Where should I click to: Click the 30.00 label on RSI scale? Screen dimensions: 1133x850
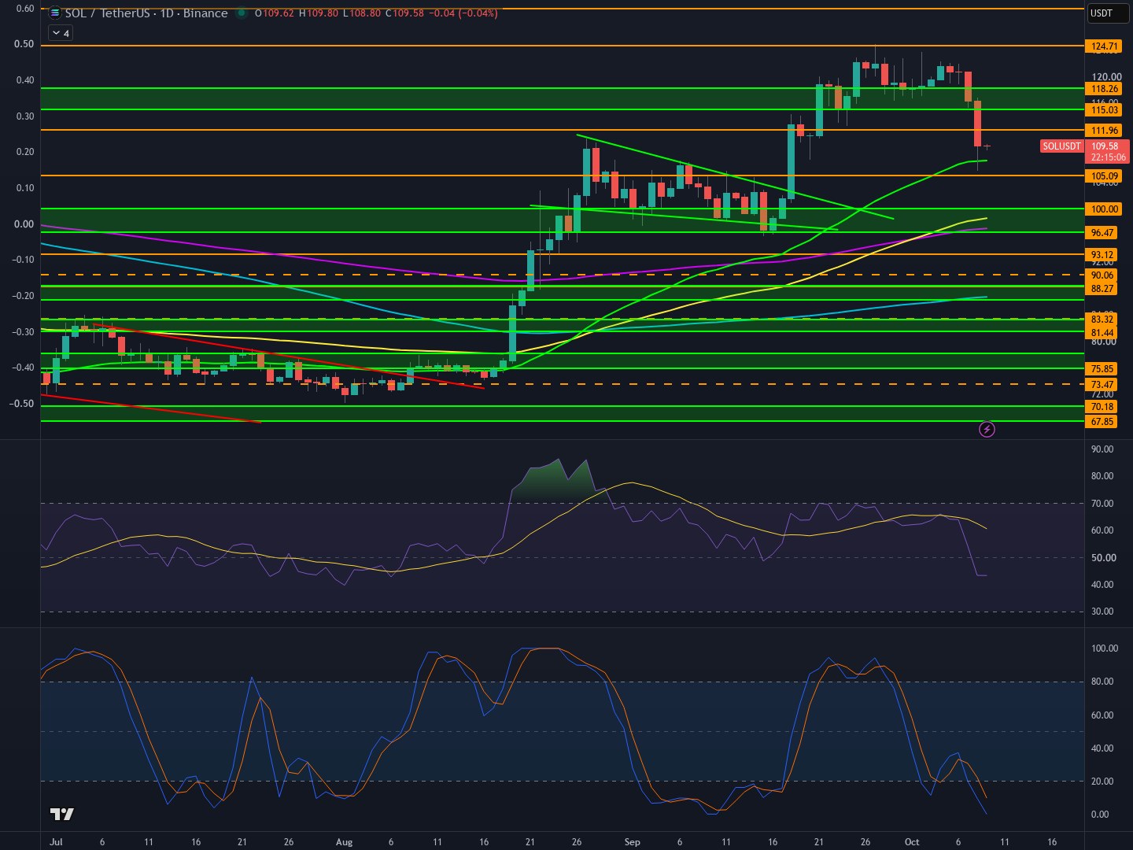(1103, 612)
